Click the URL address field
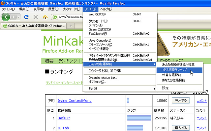 tap(71, 17)
